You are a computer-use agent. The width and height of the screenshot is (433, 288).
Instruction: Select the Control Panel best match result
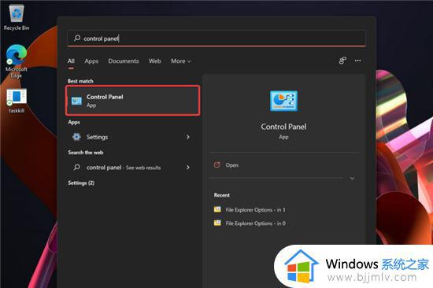coord(133,101)
